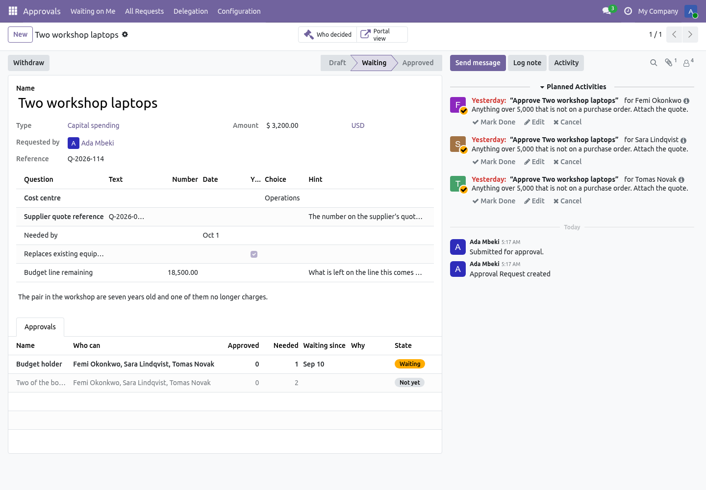
Task: Click Sara Lindqvist's activity avatar
Action: pyautogui.click(x=458, y=144)
